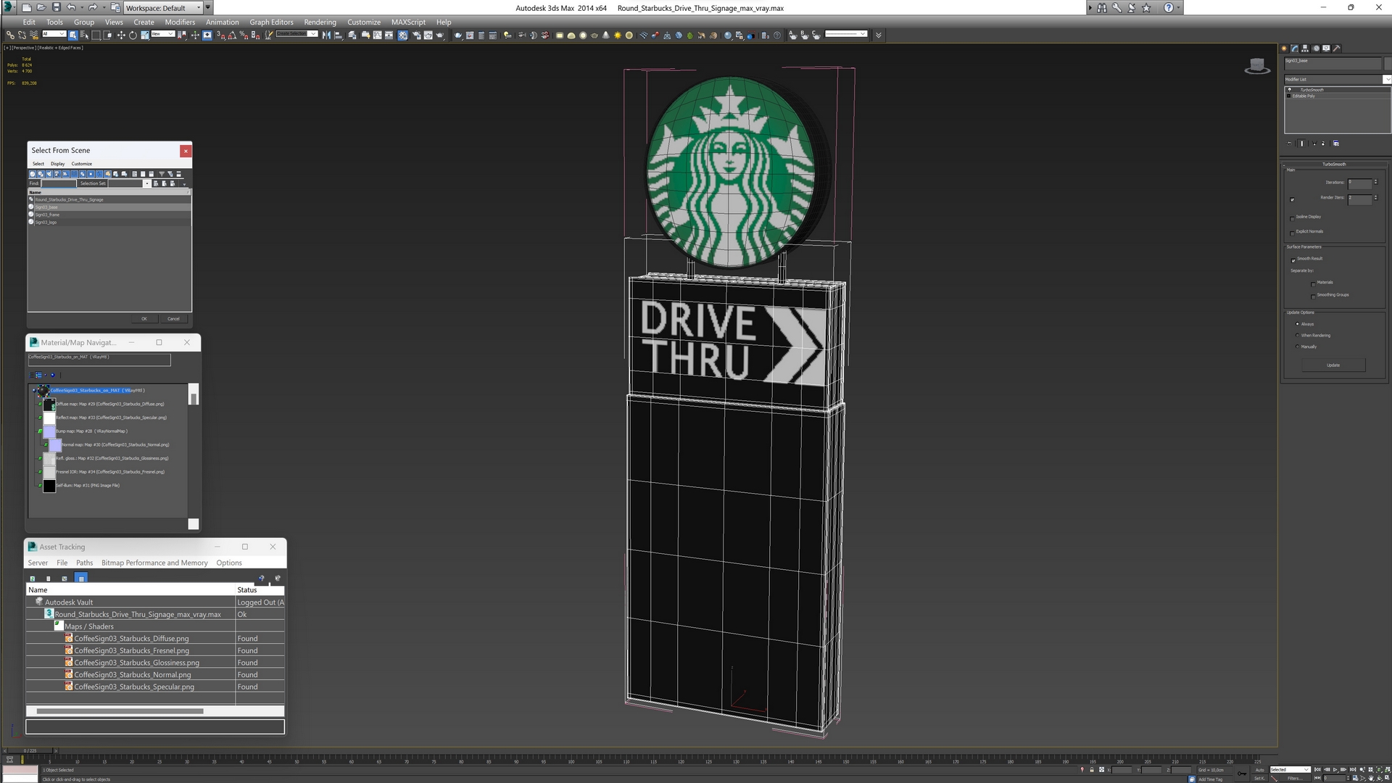Viewport: 1392px width, 783px height.
Task: Open the Display command panel tab
Action: tap(1326, 49)
